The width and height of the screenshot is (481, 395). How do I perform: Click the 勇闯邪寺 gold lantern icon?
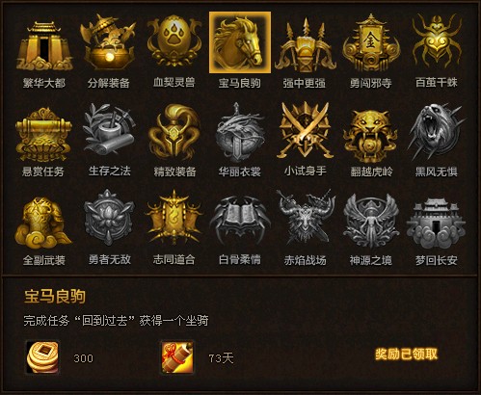click(370, 43)
